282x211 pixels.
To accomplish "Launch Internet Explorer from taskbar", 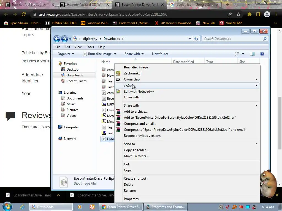I will 22,207.
